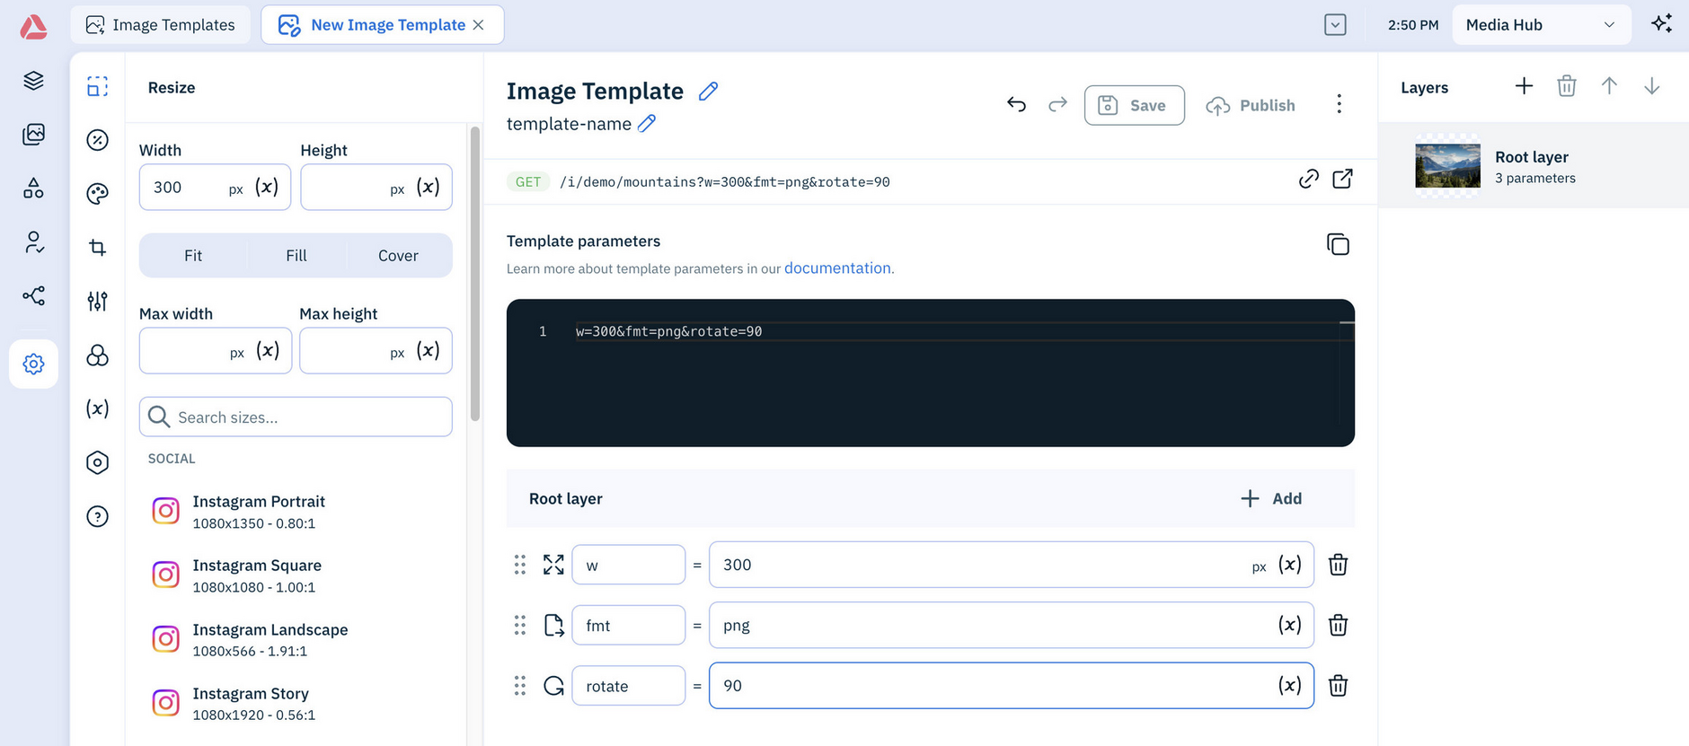Image resolution: width=1689 pixels, height=746 pixels.
Task: Focus the Search sizes field
Action: (x=296, y=417)
